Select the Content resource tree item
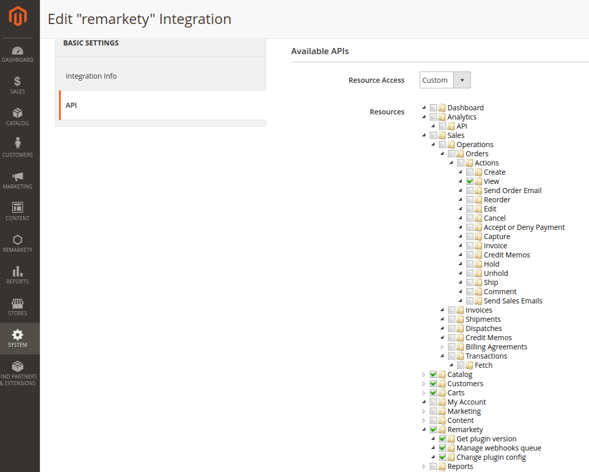The height and width of the screenshot is (472, 589). pyautogui.click(x=461, y=420)
